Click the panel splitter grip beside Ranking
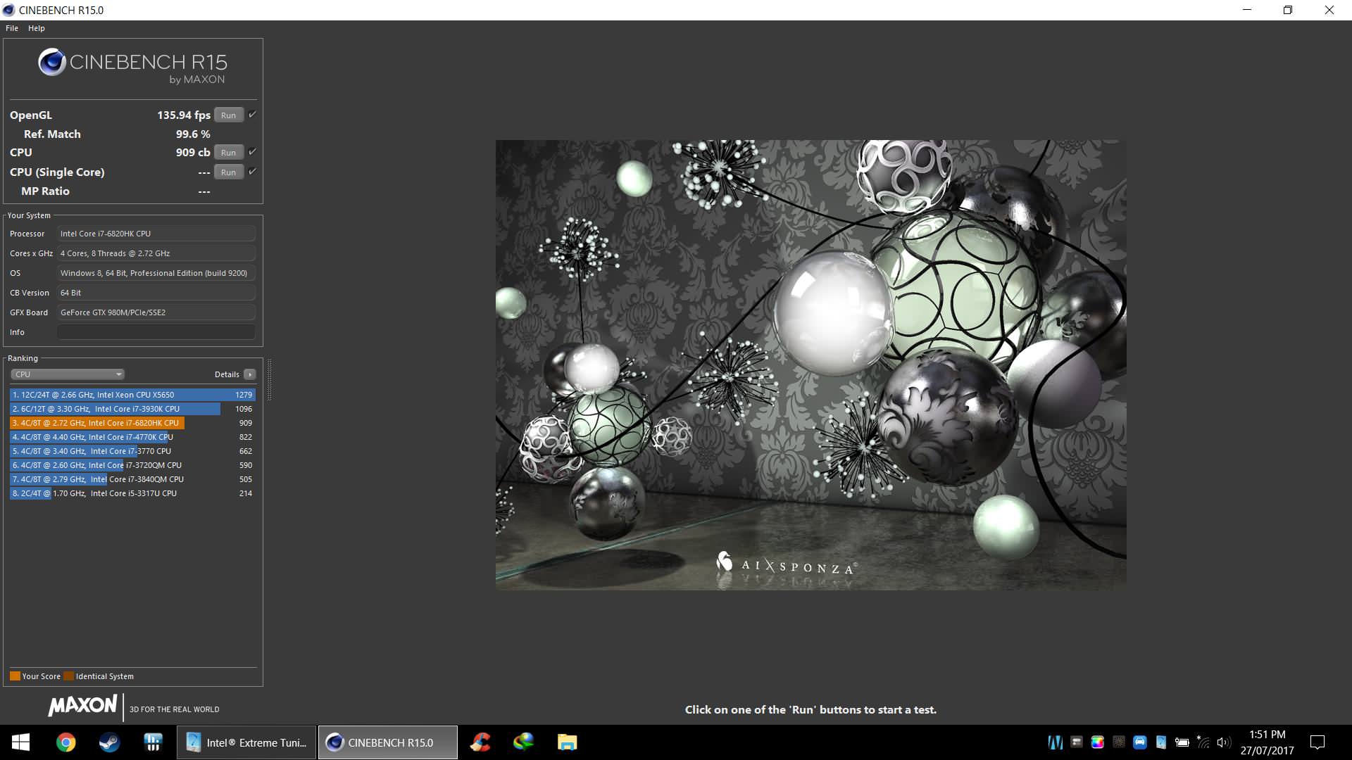The width and height of the screenshot is (1352, 760). pyautogui.click(x=269, y=380)
